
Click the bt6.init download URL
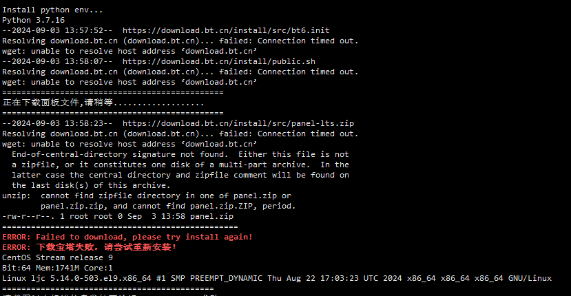(x=226, y=30)
